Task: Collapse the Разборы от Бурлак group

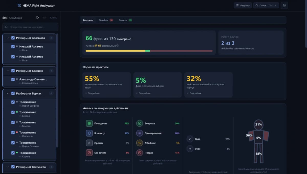Action: tap(8, 94)
